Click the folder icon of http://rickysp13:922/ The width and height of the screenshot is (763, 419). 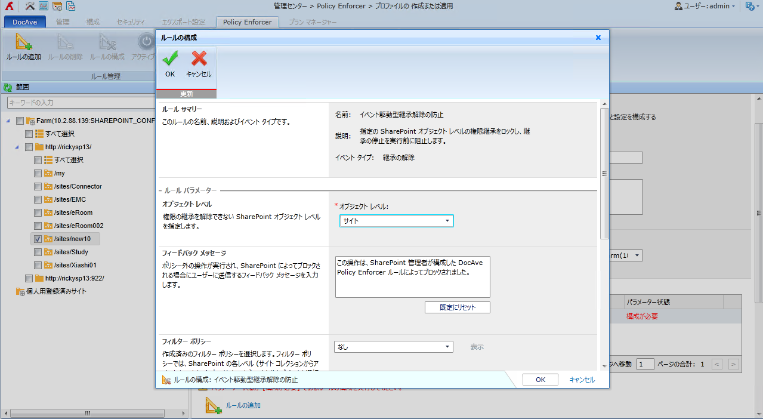tap(39, 278)
